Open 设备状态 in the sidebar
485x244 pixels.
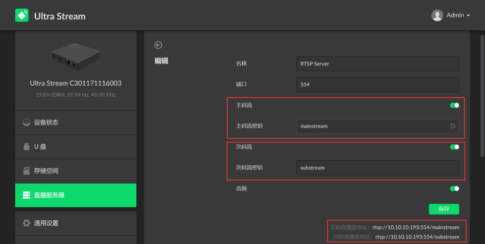pos(76,123)
